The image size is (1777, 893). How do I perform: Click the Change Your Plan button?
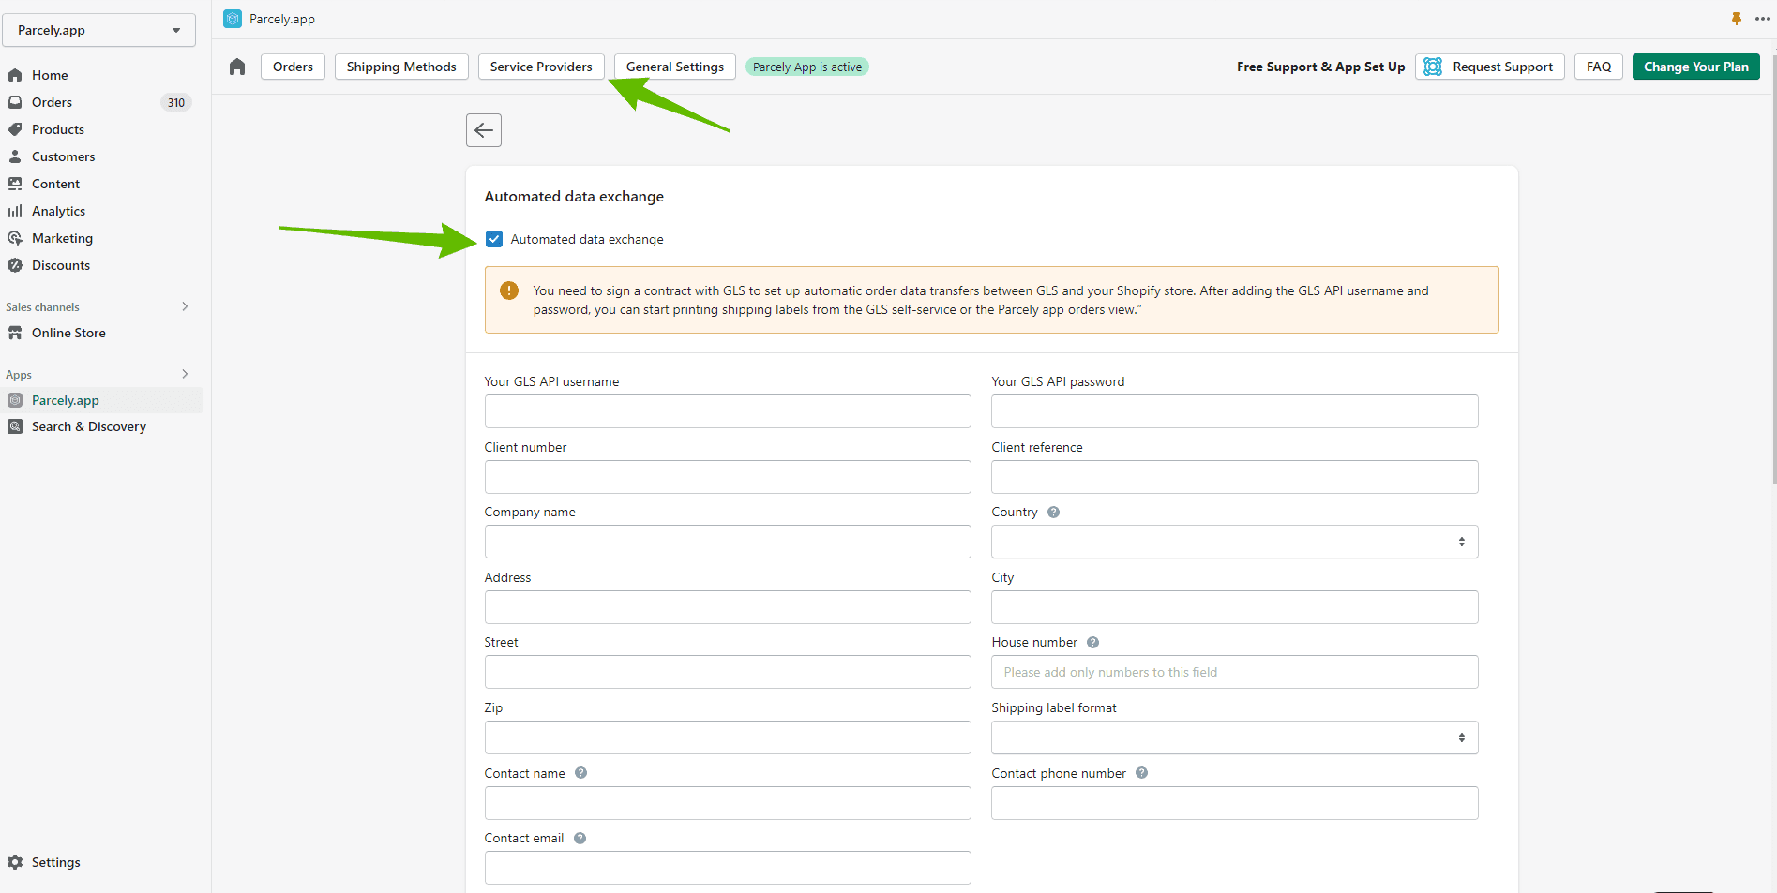coord(1695,67)
